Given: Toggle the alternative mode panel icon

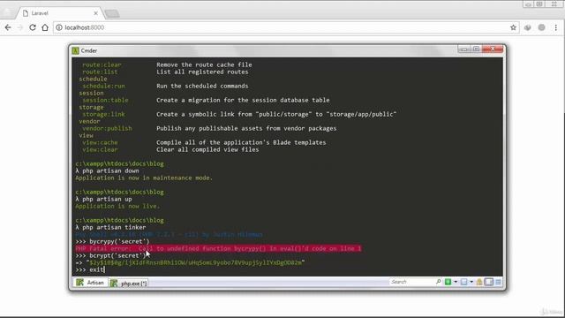Looking at the screenshot, I should click(488, 282).
